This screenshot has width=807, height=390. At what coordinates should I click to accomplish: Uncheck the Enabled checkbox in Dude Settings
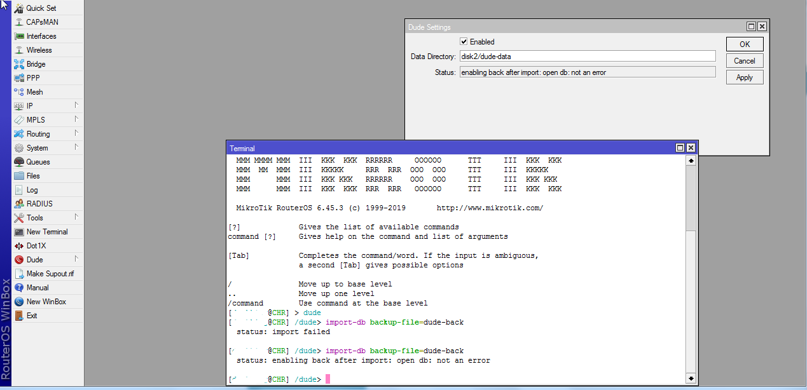point(464,42)
